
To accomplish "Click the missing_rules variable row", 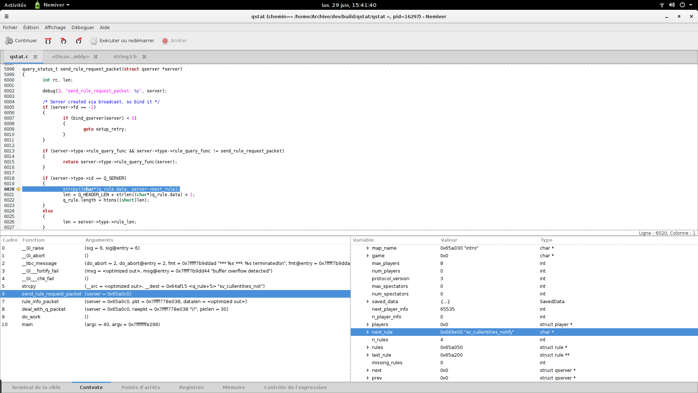I will [524, 363].
